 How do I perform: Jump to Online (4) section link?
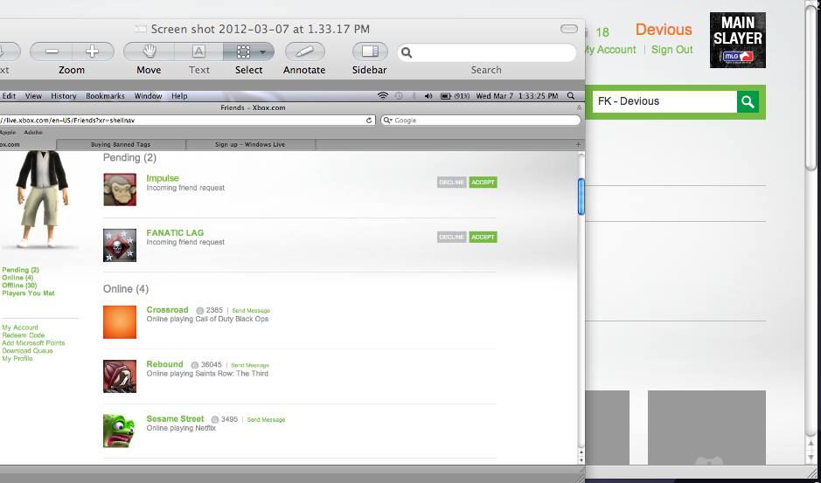click(x=17, y=278)
